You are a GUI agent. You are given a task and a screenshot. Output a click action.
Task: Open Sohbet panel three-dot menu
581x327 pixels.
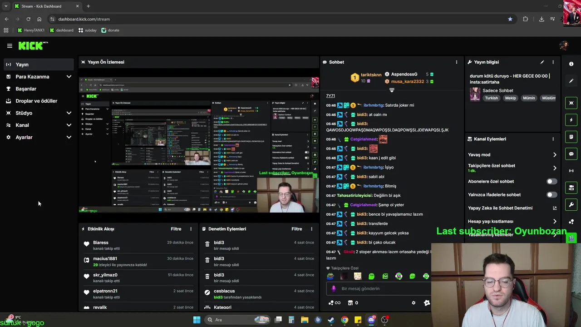coord(457,62)
